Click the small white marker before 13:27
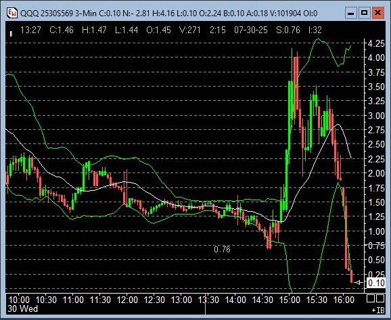Screen dimensions: 391x320 tap(11, 33)
